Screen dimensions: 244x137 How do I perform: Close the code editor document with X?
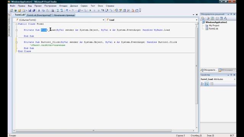pyautogui.click(x=197, y=14)
